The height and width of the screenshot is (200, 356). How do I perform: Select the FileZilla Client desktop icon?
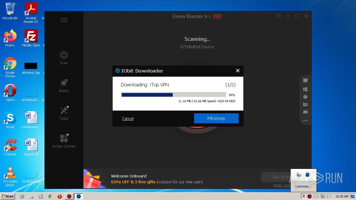31,38
